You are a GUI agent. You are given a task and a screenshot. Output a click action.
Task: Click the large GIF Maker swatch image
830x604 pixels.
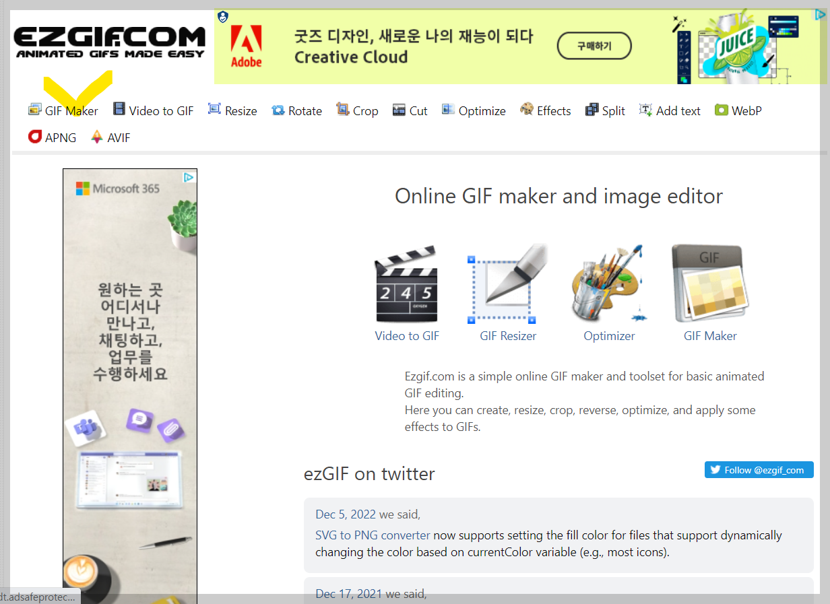pyautogui.click(x=710, y=285)
